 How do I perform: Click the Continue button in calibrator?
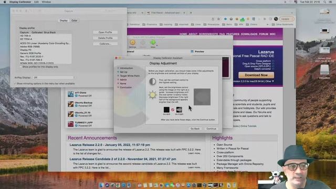point(211,129)
